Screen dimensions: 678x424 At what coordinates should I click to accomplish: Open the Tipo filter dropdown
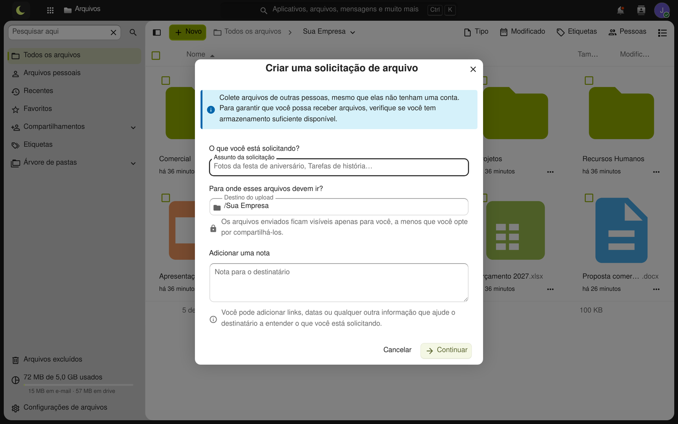[476, 32]
